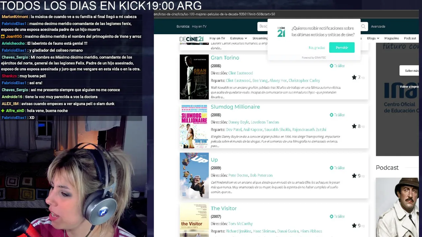Screen dimensions: 422x237
Task: Click the star rating of Slumdog Millionaire
Action: point(358,126)
